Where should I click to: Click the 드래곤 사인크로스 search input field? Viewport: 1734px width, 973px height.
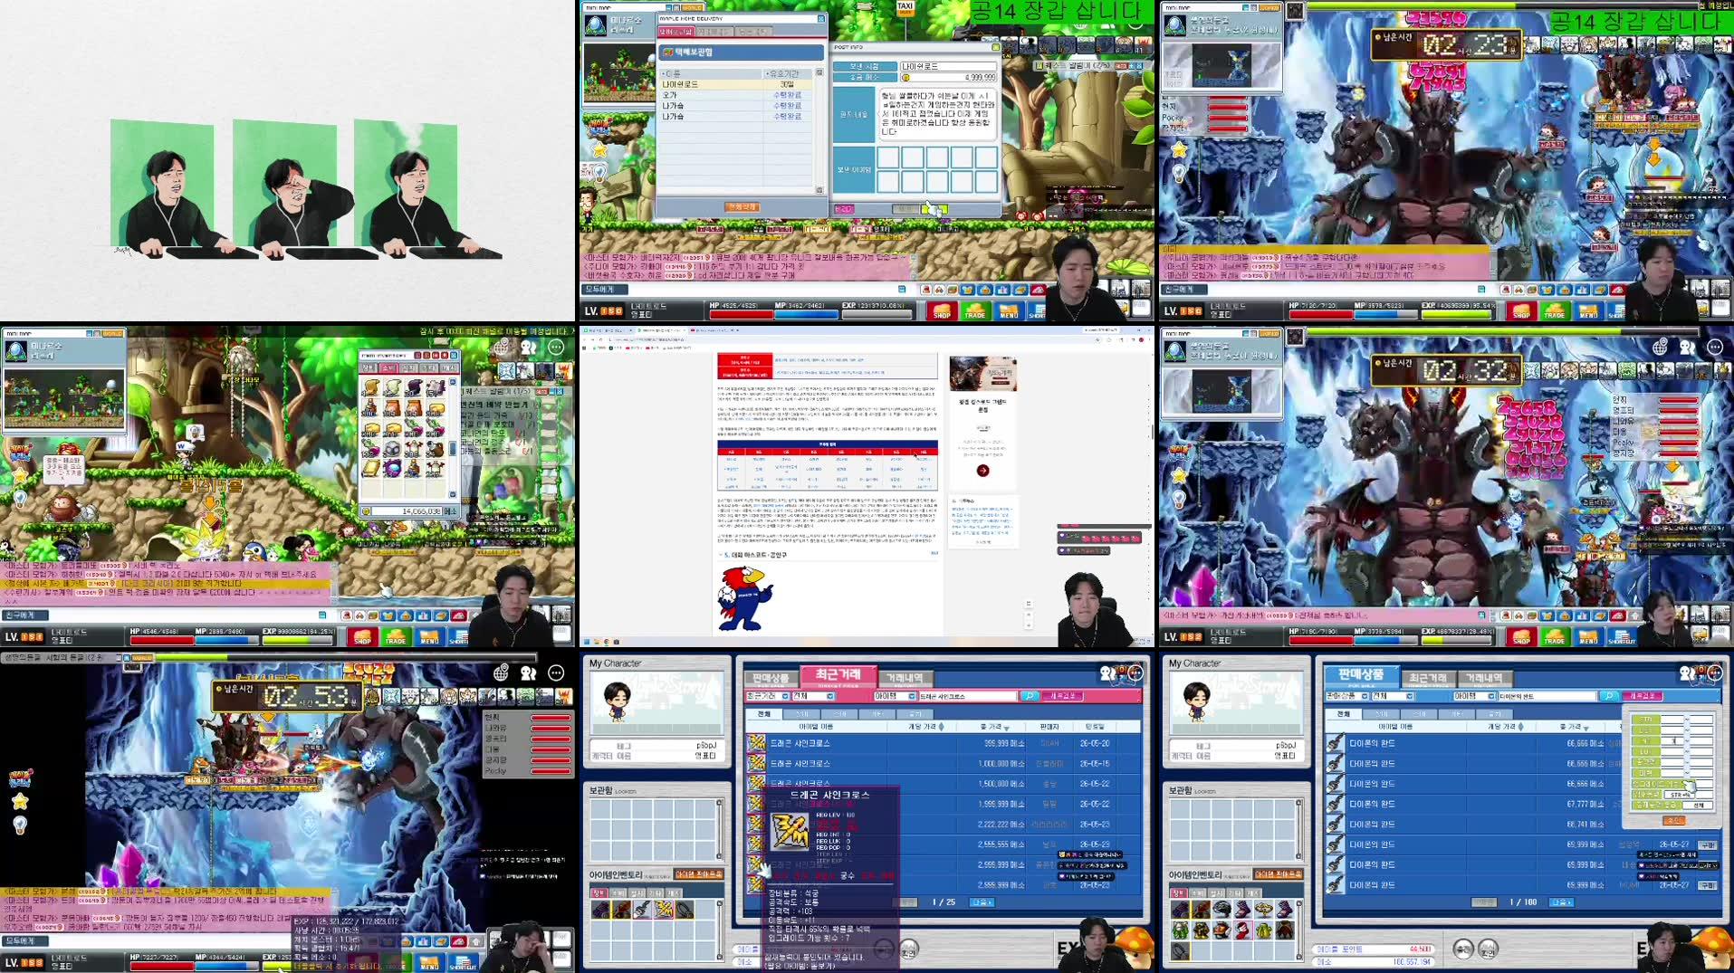pos(968,696)
